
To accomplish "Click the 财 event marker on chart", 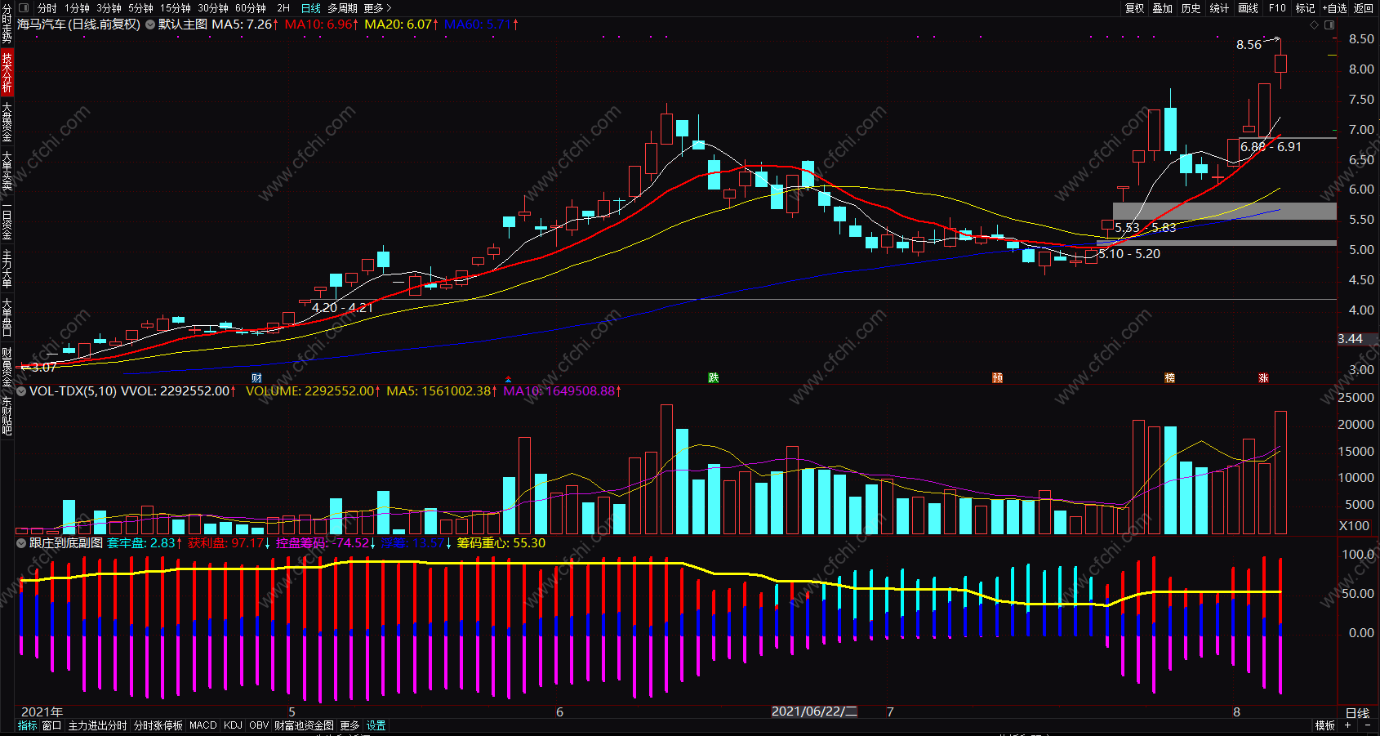I will point(256,378).
